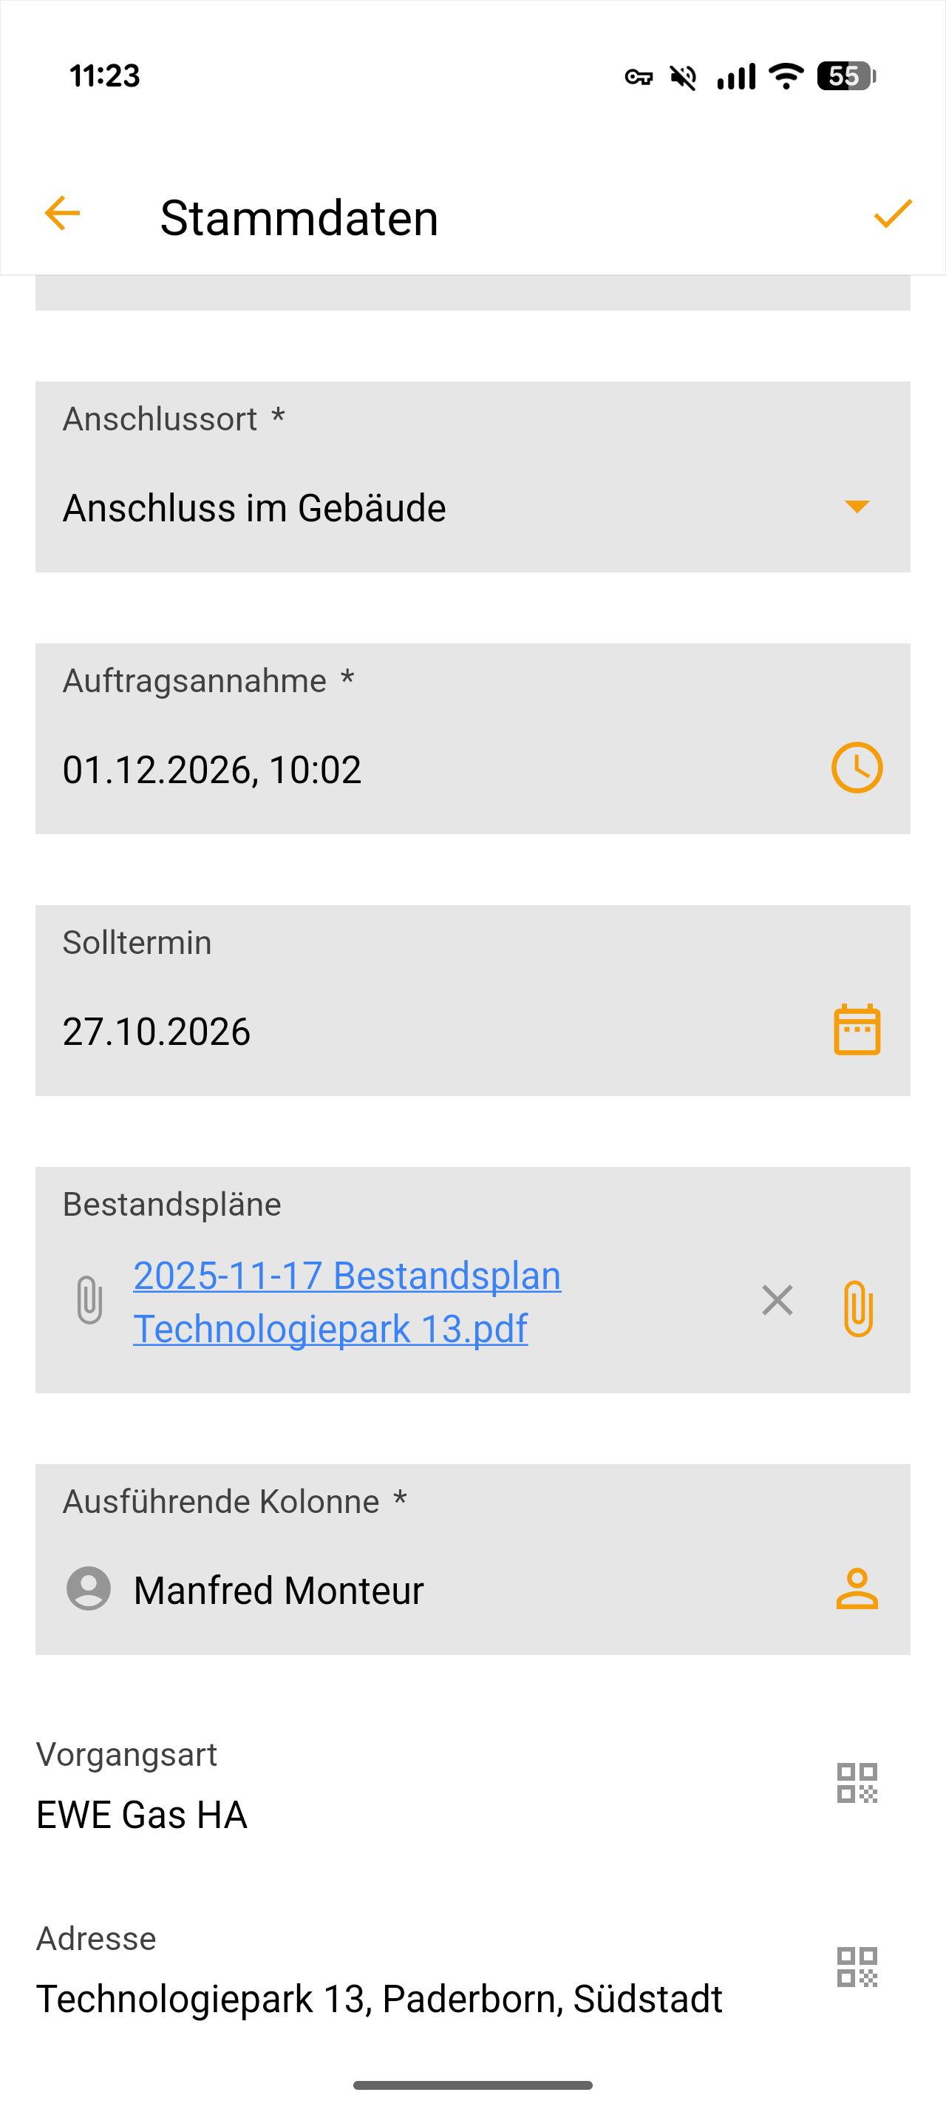Confirm with the orange checkmark icon
Viewport: 946px width, 2112px height.
pyautogui.click(x=892, y=214)
